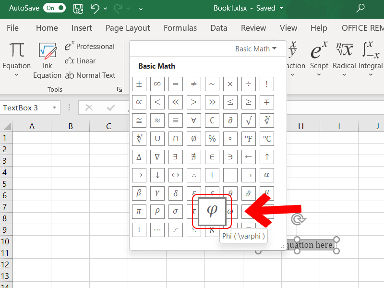Insert the plus-minus symbol

tap(139, 84)
